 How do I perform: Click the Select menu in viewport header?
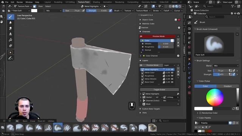click(48, 6)
